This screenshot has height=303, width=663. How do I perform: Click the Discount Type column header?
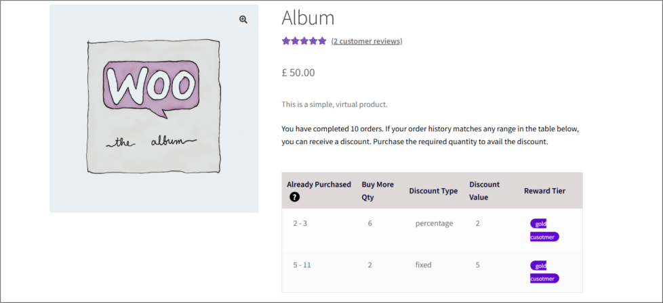click(433, 191)
